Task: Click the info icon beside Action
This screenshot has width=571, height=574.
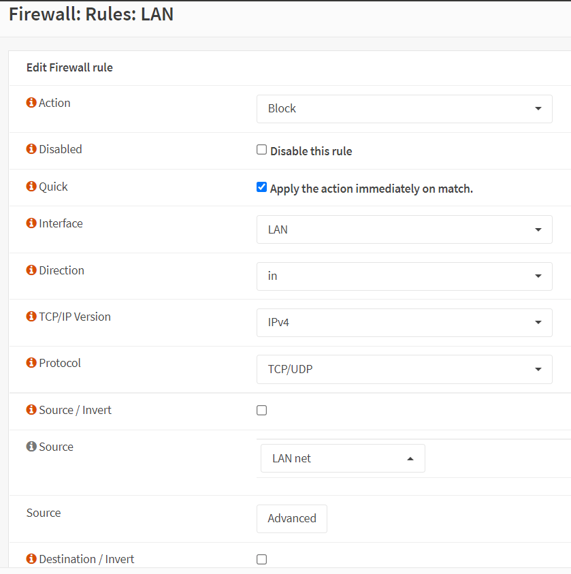Action: coord(31,103)
